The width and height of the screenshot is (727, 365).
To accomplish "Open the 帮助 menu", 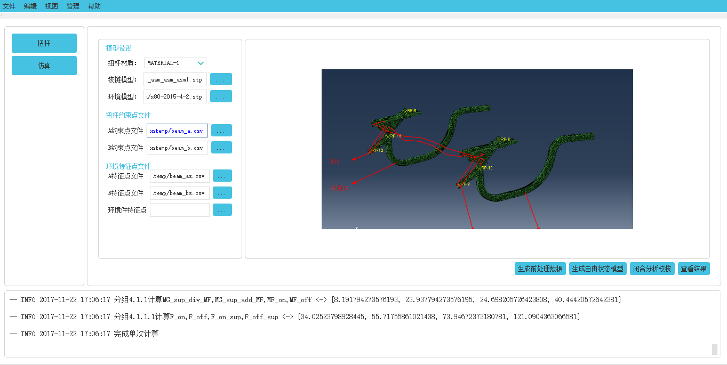I will pos(94,6).
